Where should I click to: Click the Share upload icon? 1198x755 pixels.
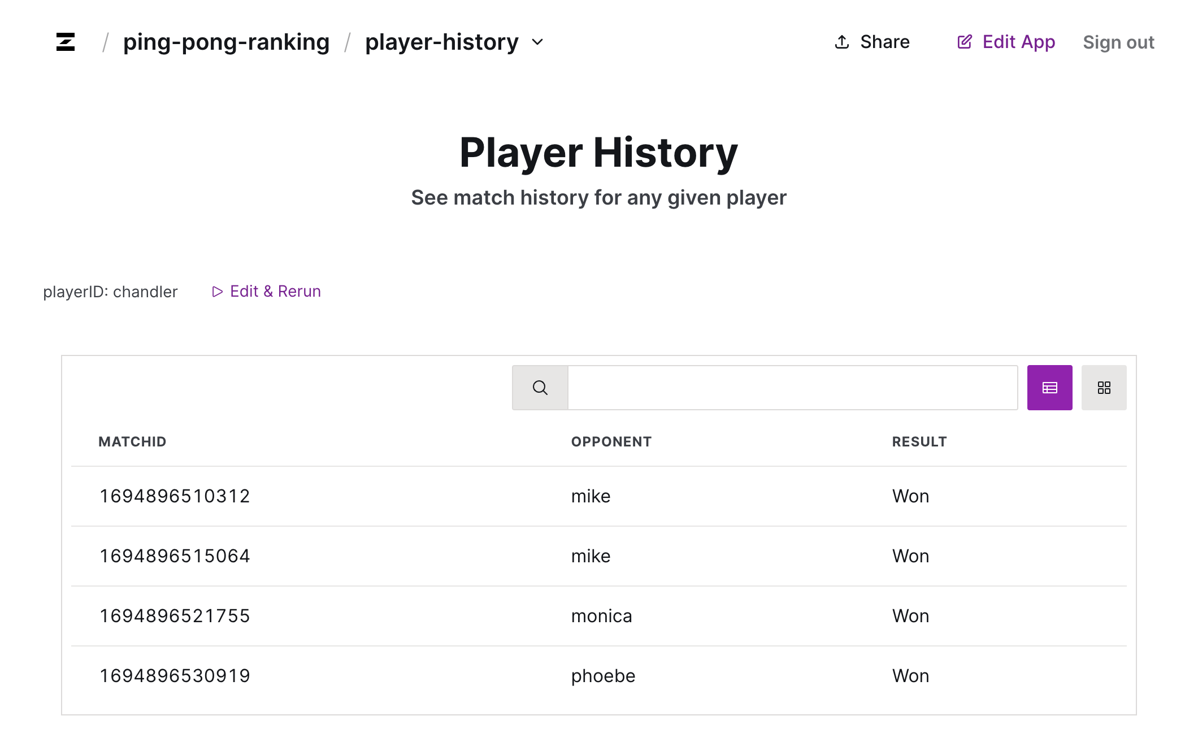point(842,42)
